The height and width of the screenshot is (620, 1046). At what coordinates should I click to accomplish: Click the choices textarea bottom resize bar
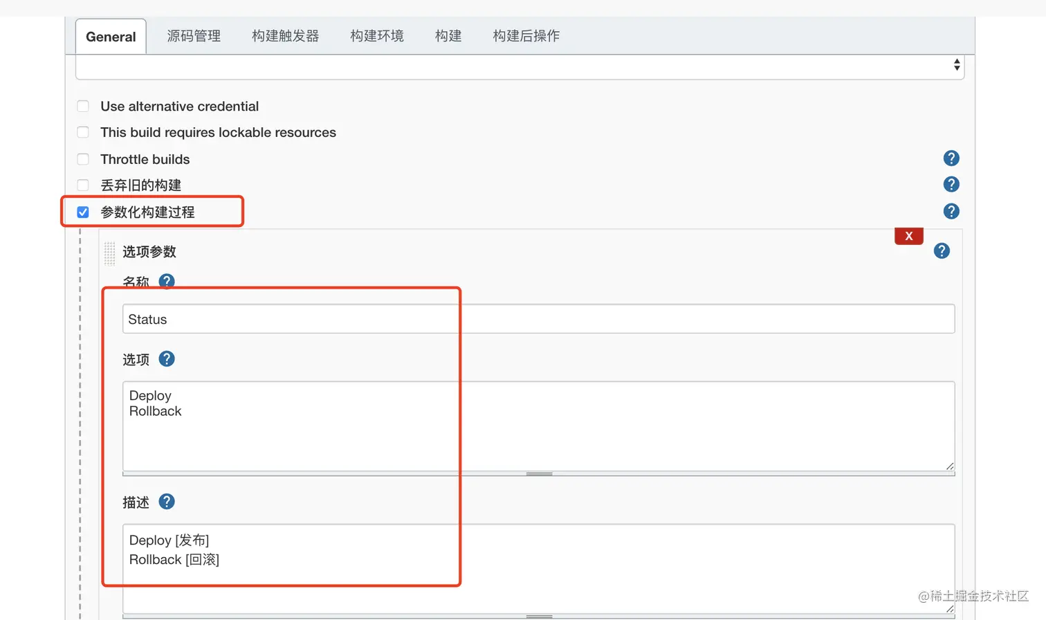pyautogui.click(x=539, y=474)
